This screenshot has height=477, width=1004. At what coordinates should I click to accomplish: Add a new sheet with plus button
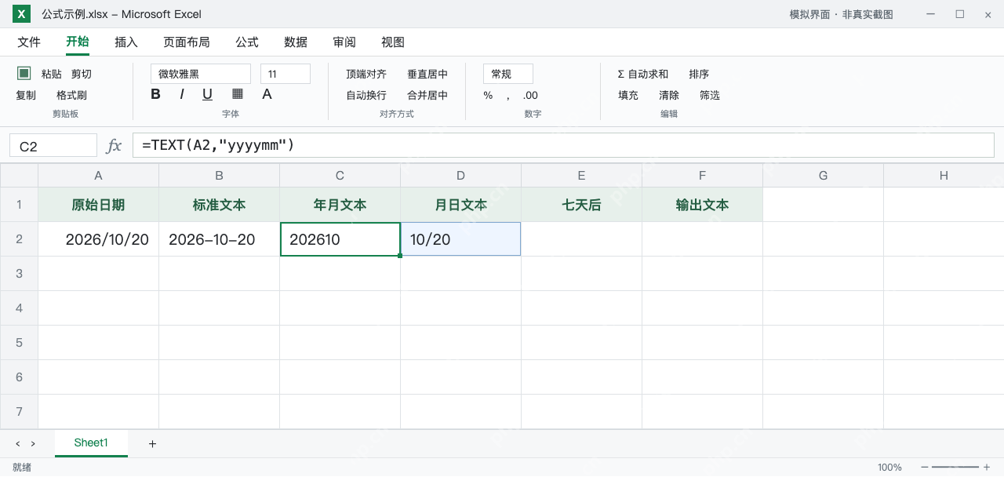click(x=152, y=444)
